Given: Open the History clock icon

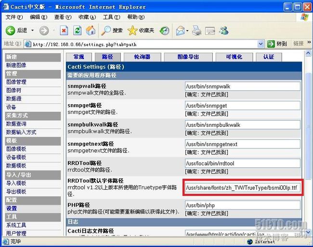Looking at the screenshot, I should [165, 31].
